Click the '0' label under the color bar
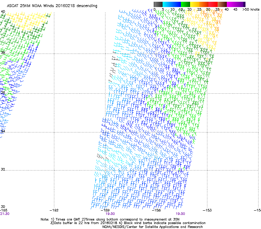This screenshot has height=229, width=261. (x=154, y=10)
